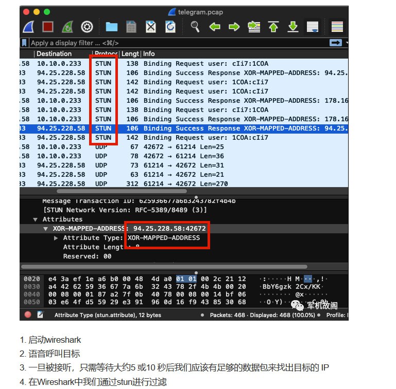Select hex offset row 0030
396x389 pixels.
[x=32, y=287]
